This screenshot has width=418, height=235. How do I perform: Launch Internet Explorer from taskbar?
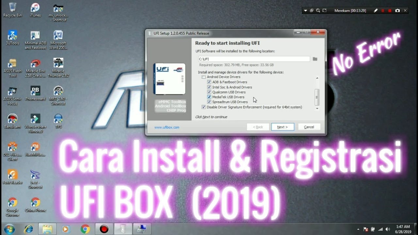pyautogui.click(x=28, y=229)
